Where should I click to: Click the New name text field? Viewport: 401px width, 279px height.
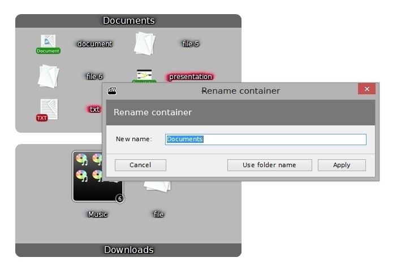[x=266, y=139]
